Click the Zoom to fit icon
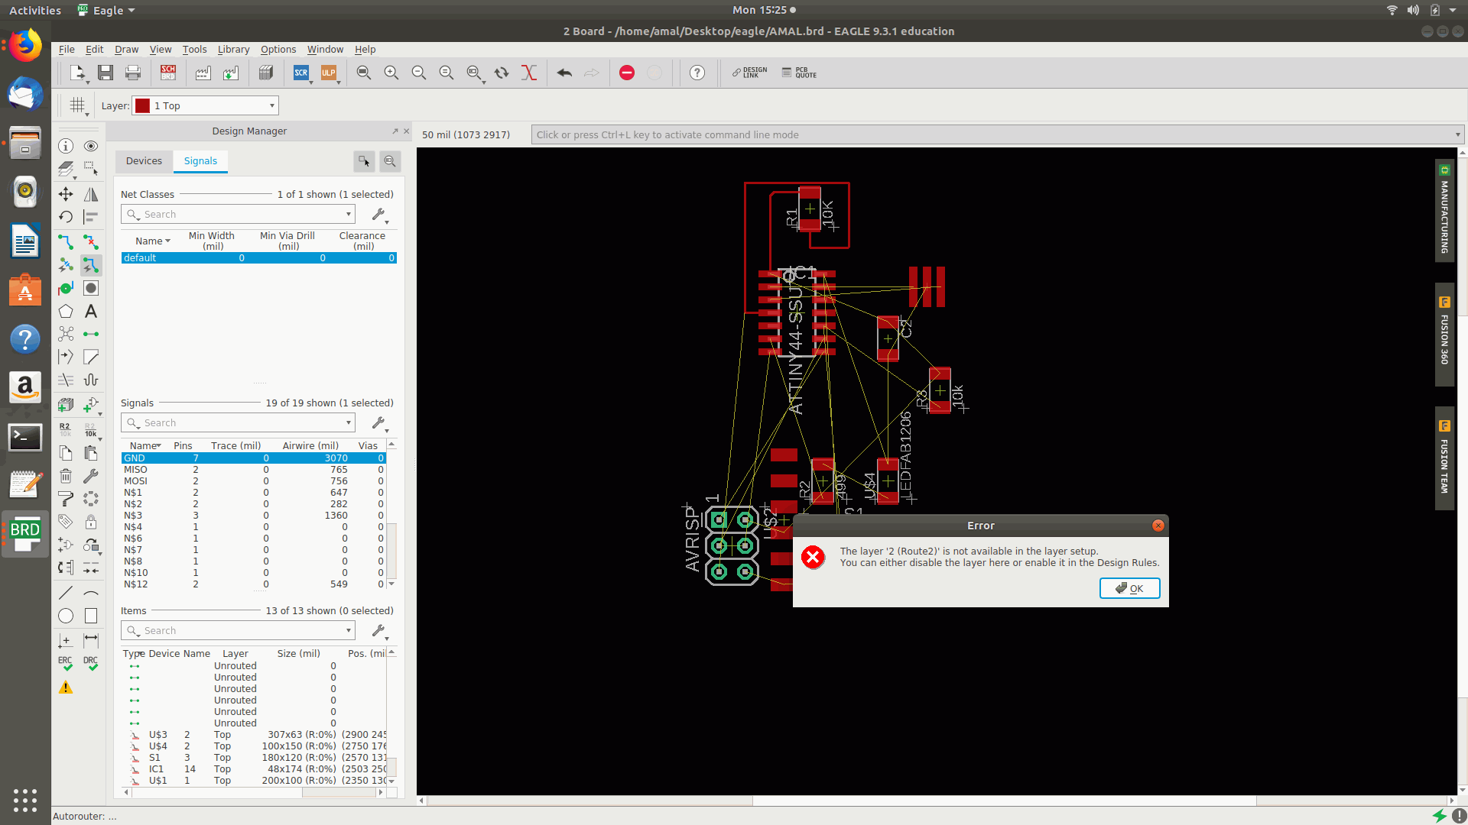The height and width of the screenshot is (825, 1468). click(364, 73)
